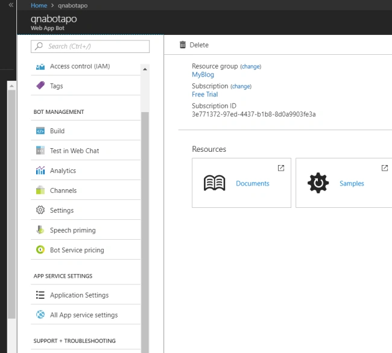
Task: Change the subscription link
Action: point(241,86)
